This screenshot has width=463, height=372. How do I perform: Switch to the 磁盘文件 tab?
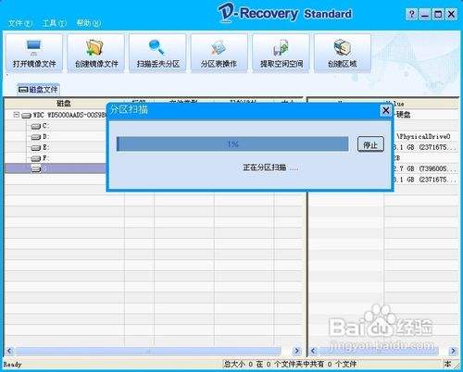[x=38, y=90]
